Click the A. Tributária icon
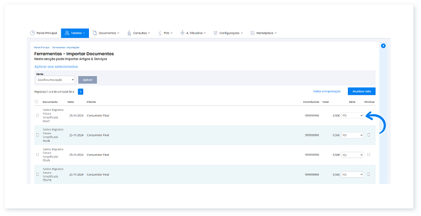Viewport: 421px width, 216px height. tap(181, 33)
